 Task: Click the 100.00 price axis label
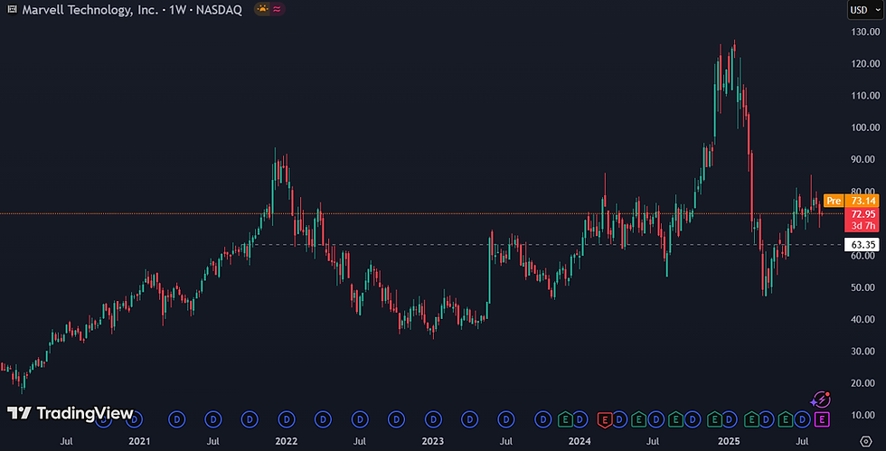[x=866, y=127]
